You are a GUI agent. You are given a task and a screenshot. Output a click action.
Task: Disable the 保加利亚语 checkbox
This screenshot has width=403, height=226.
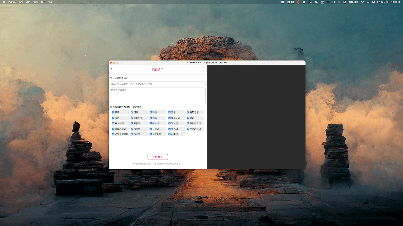(188, 123)
